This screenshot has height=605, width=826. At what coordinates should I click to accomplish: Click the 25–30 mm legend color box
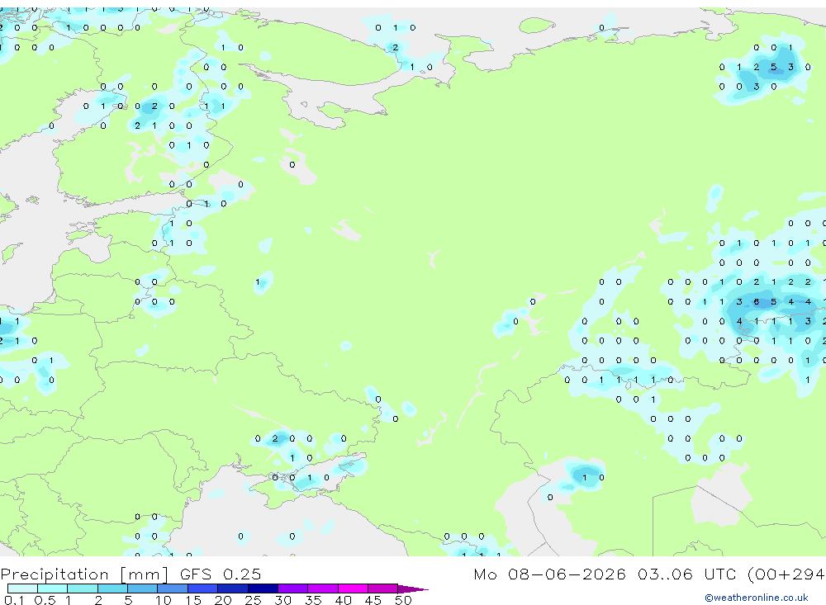[x=263, y=588]
